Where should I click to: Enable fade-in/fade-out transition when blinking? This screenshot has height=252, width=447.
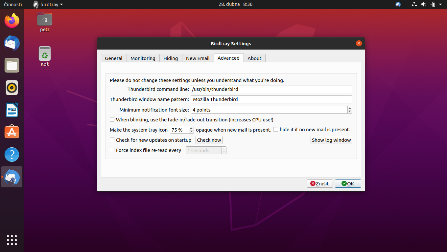pos(112,120)
